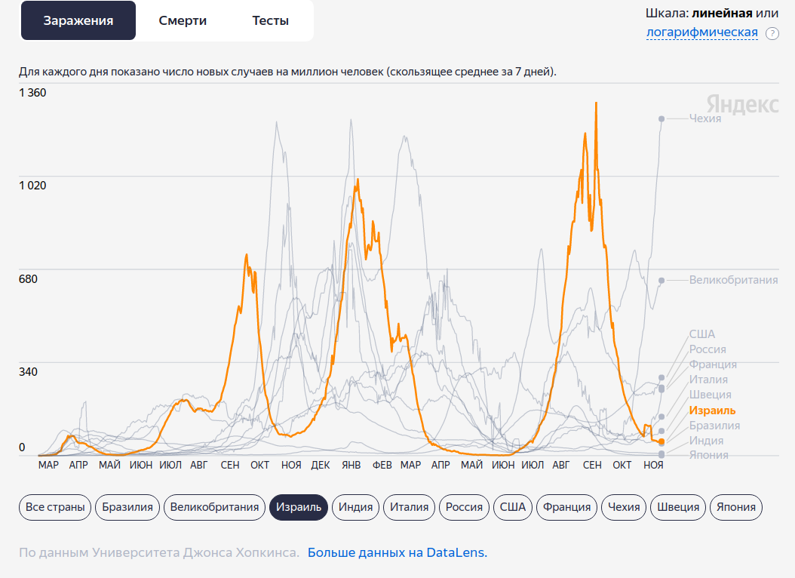Screen dimensions: 795x578
Task: Show Россия on the chart
Action: (464, 507)
